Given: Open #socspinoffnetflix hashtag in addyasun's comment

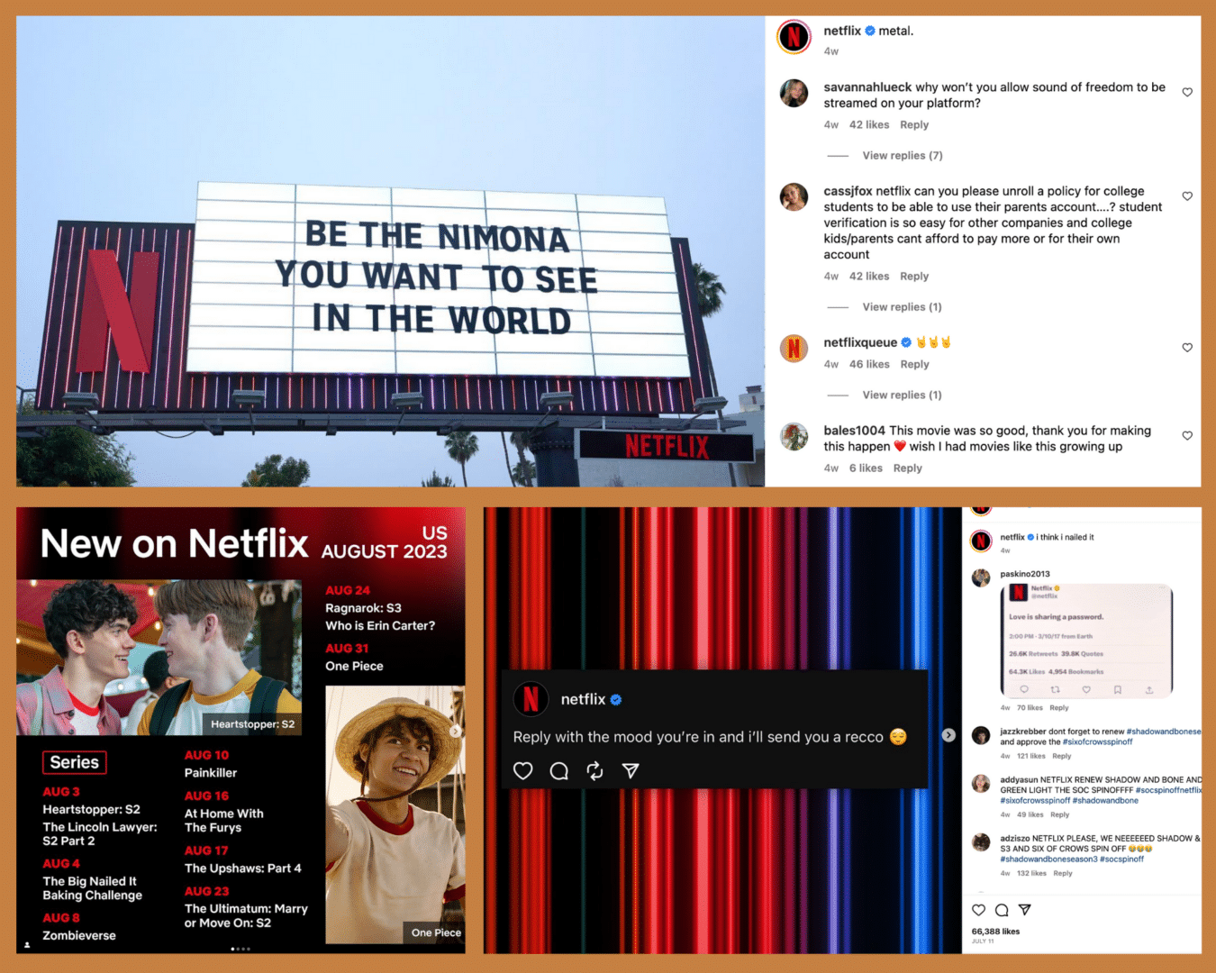Looking at the screenshot, I should coord(1168,790).
